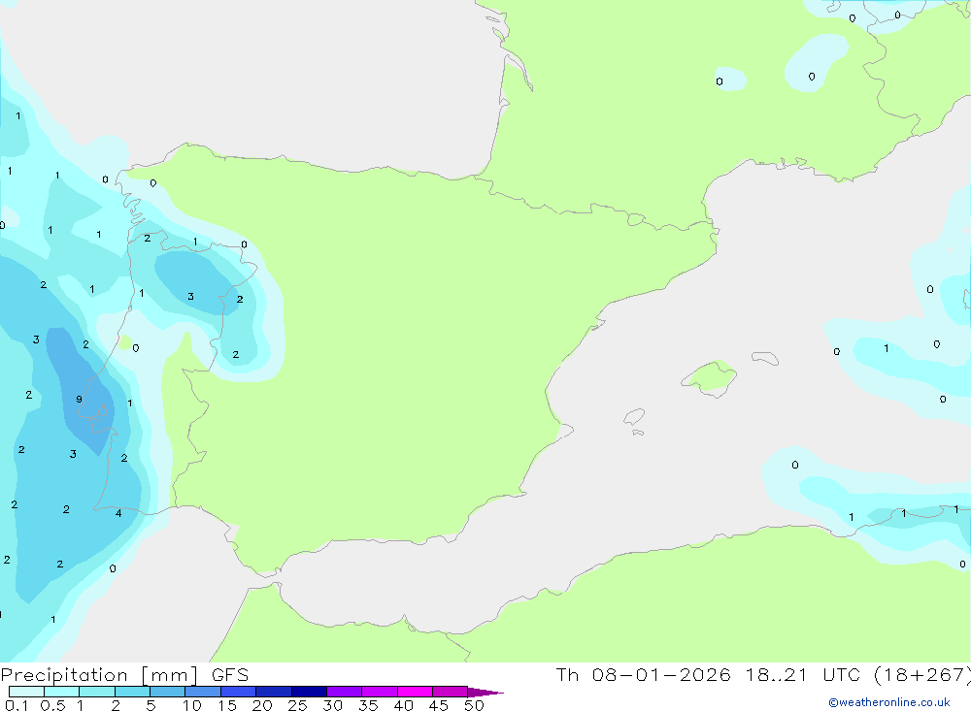Click the above-50 mm arrow at legend end
Viewport: 971px width, 711px height.
point(485,693)
